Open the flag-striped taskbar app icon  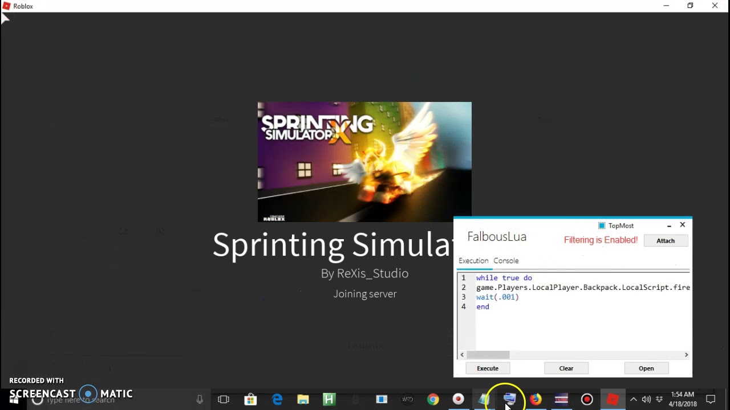coord(561,399)
